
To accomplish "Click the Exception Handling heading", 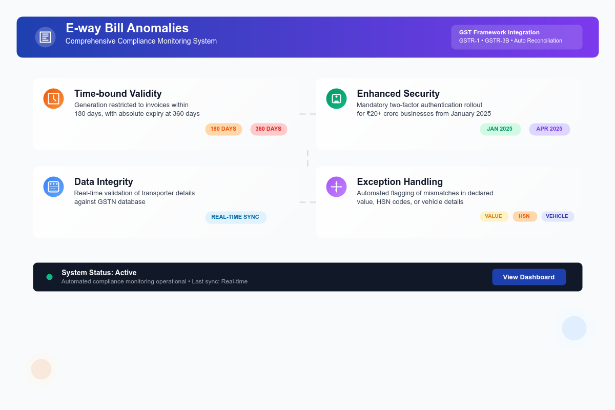I will point(400,182).
